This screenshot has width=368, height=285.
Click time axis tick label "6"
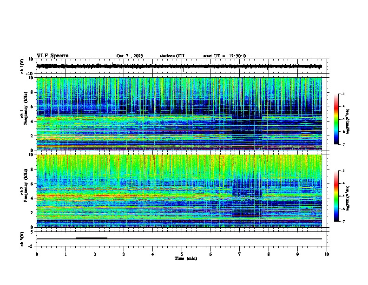coord(211,254)
